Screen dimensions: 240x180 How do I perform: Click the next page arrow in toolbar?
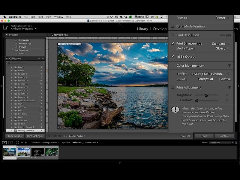tap(60, 136)
